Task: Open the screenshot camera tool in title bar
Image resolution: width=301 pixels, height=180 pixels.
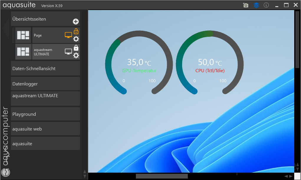Action: [x=246, y=5]
